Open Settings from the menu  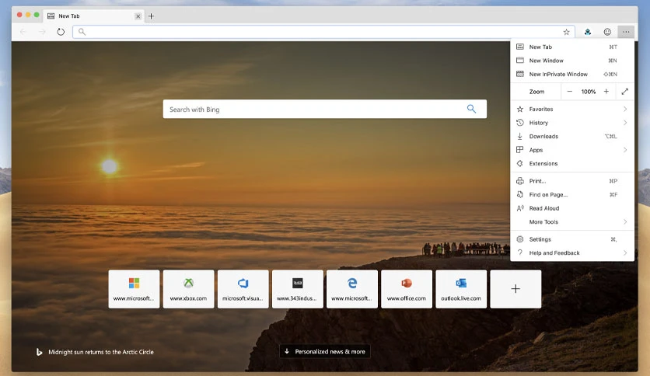tap(572, 239)
